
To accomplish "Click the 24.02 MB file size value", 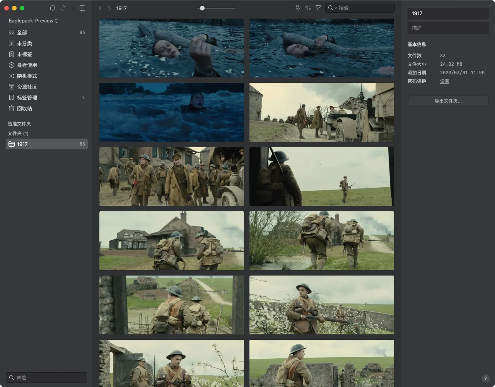I will coord(451,64).
